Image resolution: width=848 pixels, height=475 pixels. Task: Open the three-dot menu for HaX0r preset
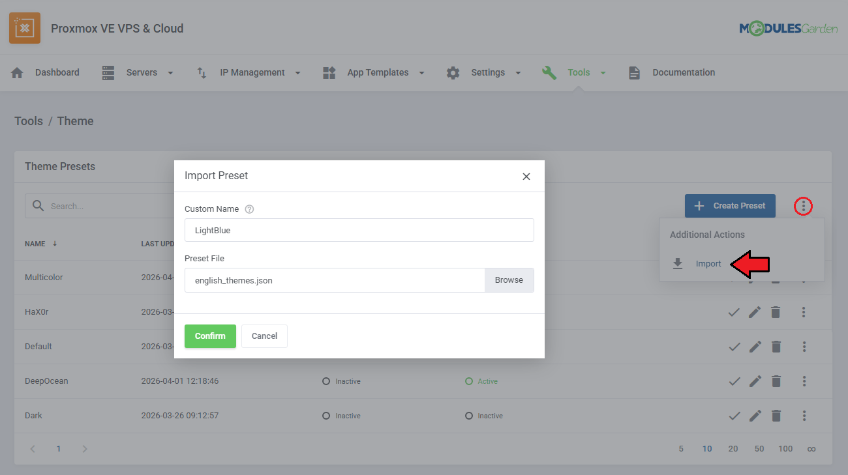tap(804, 312)
